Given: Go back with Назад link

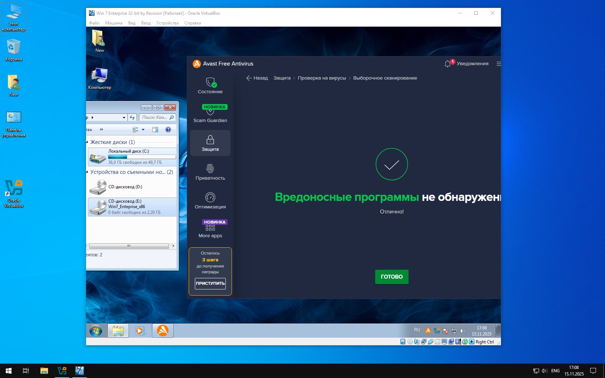Looking at the screenshot, I should pyautogui.click(x=257, y=78).
